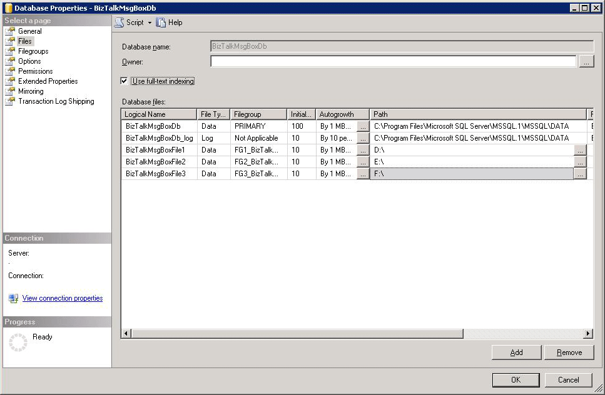Click the Add button
605x395 pixels.
(516, 352)
